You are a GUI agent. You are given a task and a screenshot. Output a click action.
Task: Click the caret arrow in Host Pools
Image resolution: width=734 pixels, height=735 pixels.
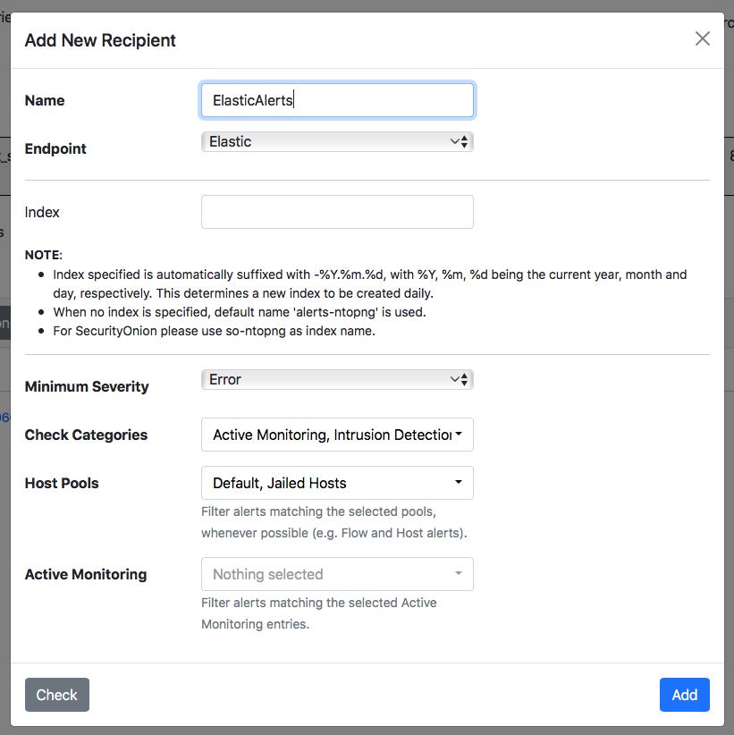coord(459,482)
